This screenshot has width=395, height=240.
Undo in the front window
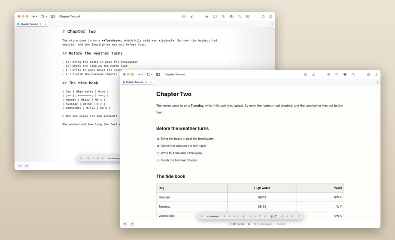coord(125,224)
